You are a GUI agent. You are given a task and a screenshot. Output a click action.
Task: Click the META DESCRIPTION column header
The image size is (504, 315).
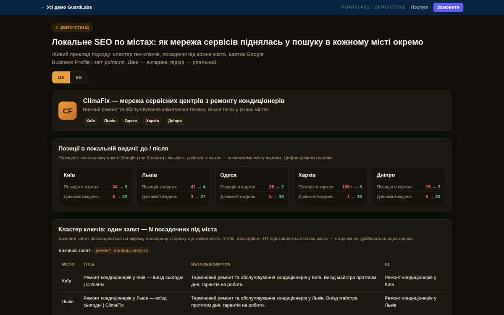click(210, 264)
